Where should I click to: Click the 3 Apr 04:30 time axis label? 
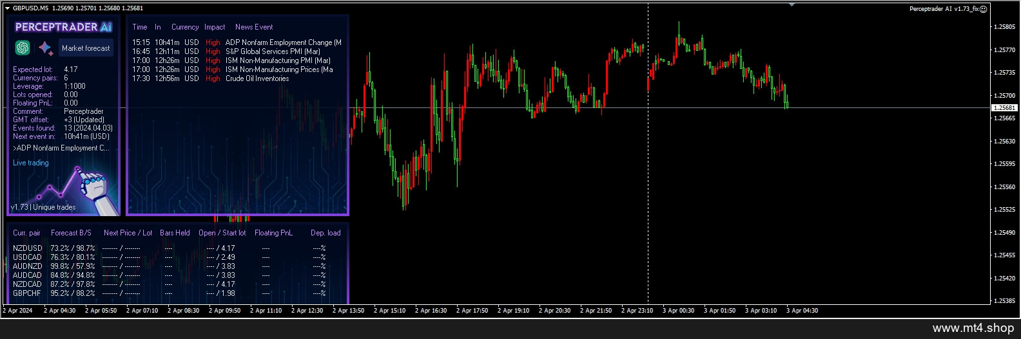(x=802, y=311)
